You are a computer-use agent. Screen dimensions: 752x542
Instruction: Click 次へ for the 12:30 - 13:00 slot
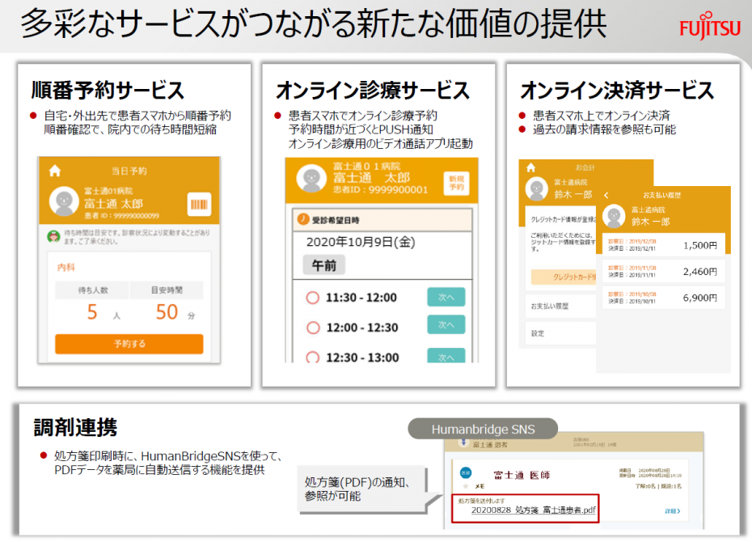446,355
